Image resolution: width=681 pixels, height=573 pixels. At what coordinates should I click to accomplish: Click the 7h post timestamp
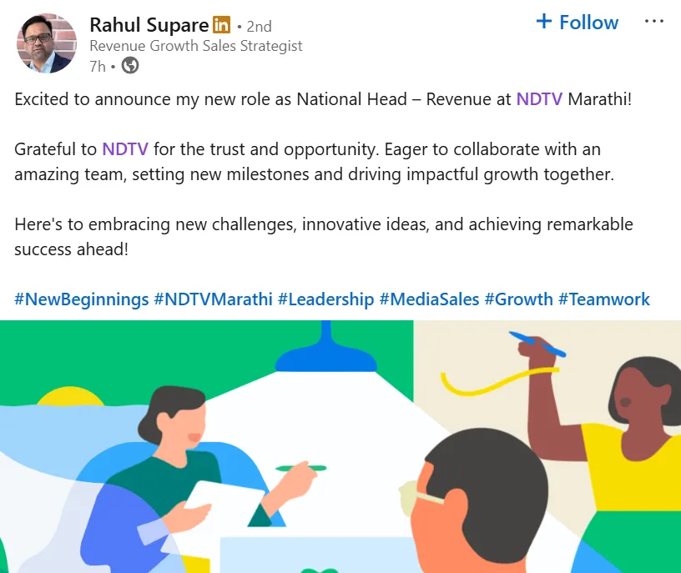[98, 66]
